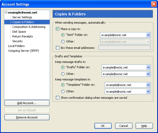Select Outgoing Server (SMTP) entry
This screenshot has height=133, width=158.
[x=23, y=51]
